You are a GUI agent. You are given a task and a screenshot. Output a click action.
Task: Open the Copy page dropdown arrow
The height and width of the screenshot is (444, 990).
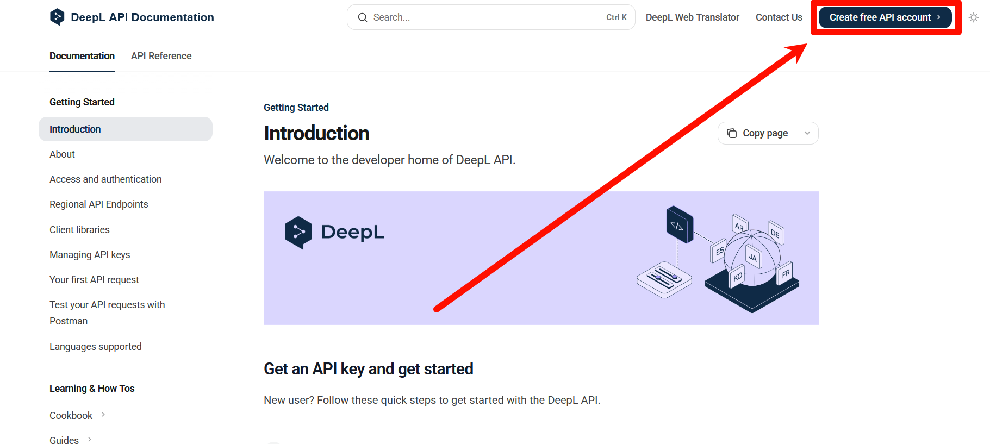coord(807,133)
